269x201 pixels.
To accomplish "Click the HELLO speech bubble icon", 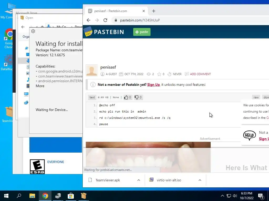I will [250, 135].
